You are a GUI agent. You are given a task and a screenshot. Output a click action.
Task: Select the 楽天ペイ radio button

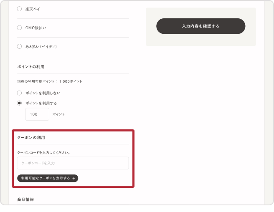click(x=19, y=9)
